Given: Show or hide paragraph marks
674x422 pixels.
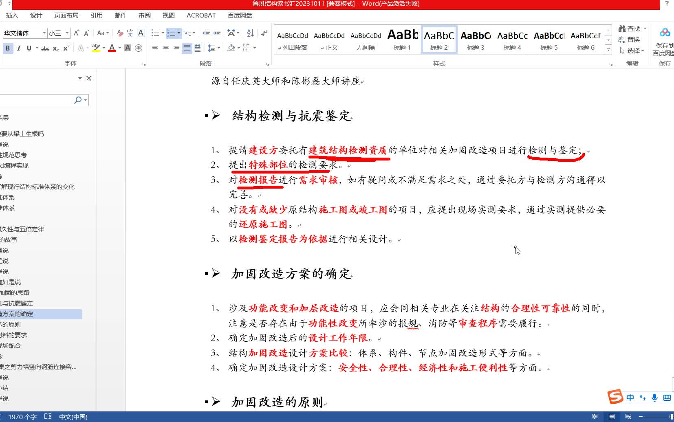Looking at the screenshot, I should [264, 33].
